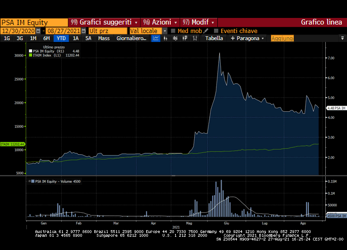Open the Azioni menu
This screenshot has height=250, width=347.
pos(160,22)
